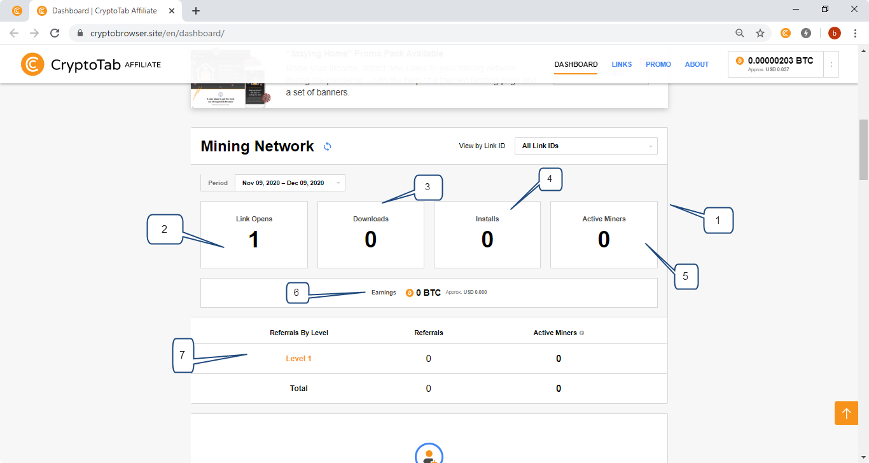Open the Level 1 referrals link

tap(298, 359)
